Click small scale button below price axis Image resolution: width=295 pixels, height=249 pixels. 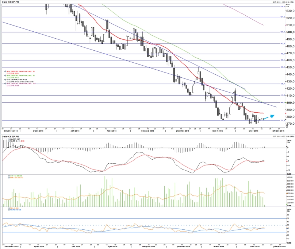coord(287,127)
